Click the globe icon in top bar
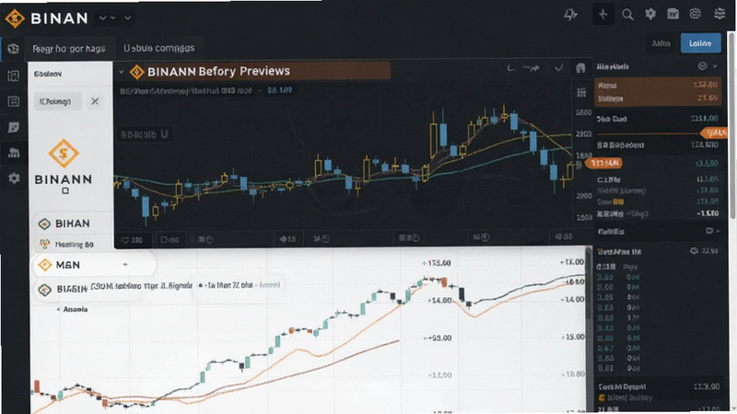Image resolution: width=737 pixels, height=414 pixels. [696, 14]
